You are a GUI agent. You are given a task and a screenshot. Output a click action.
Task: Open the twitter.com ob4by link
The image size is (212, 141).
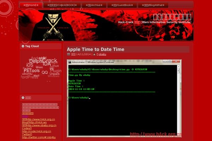coord(39,137)
